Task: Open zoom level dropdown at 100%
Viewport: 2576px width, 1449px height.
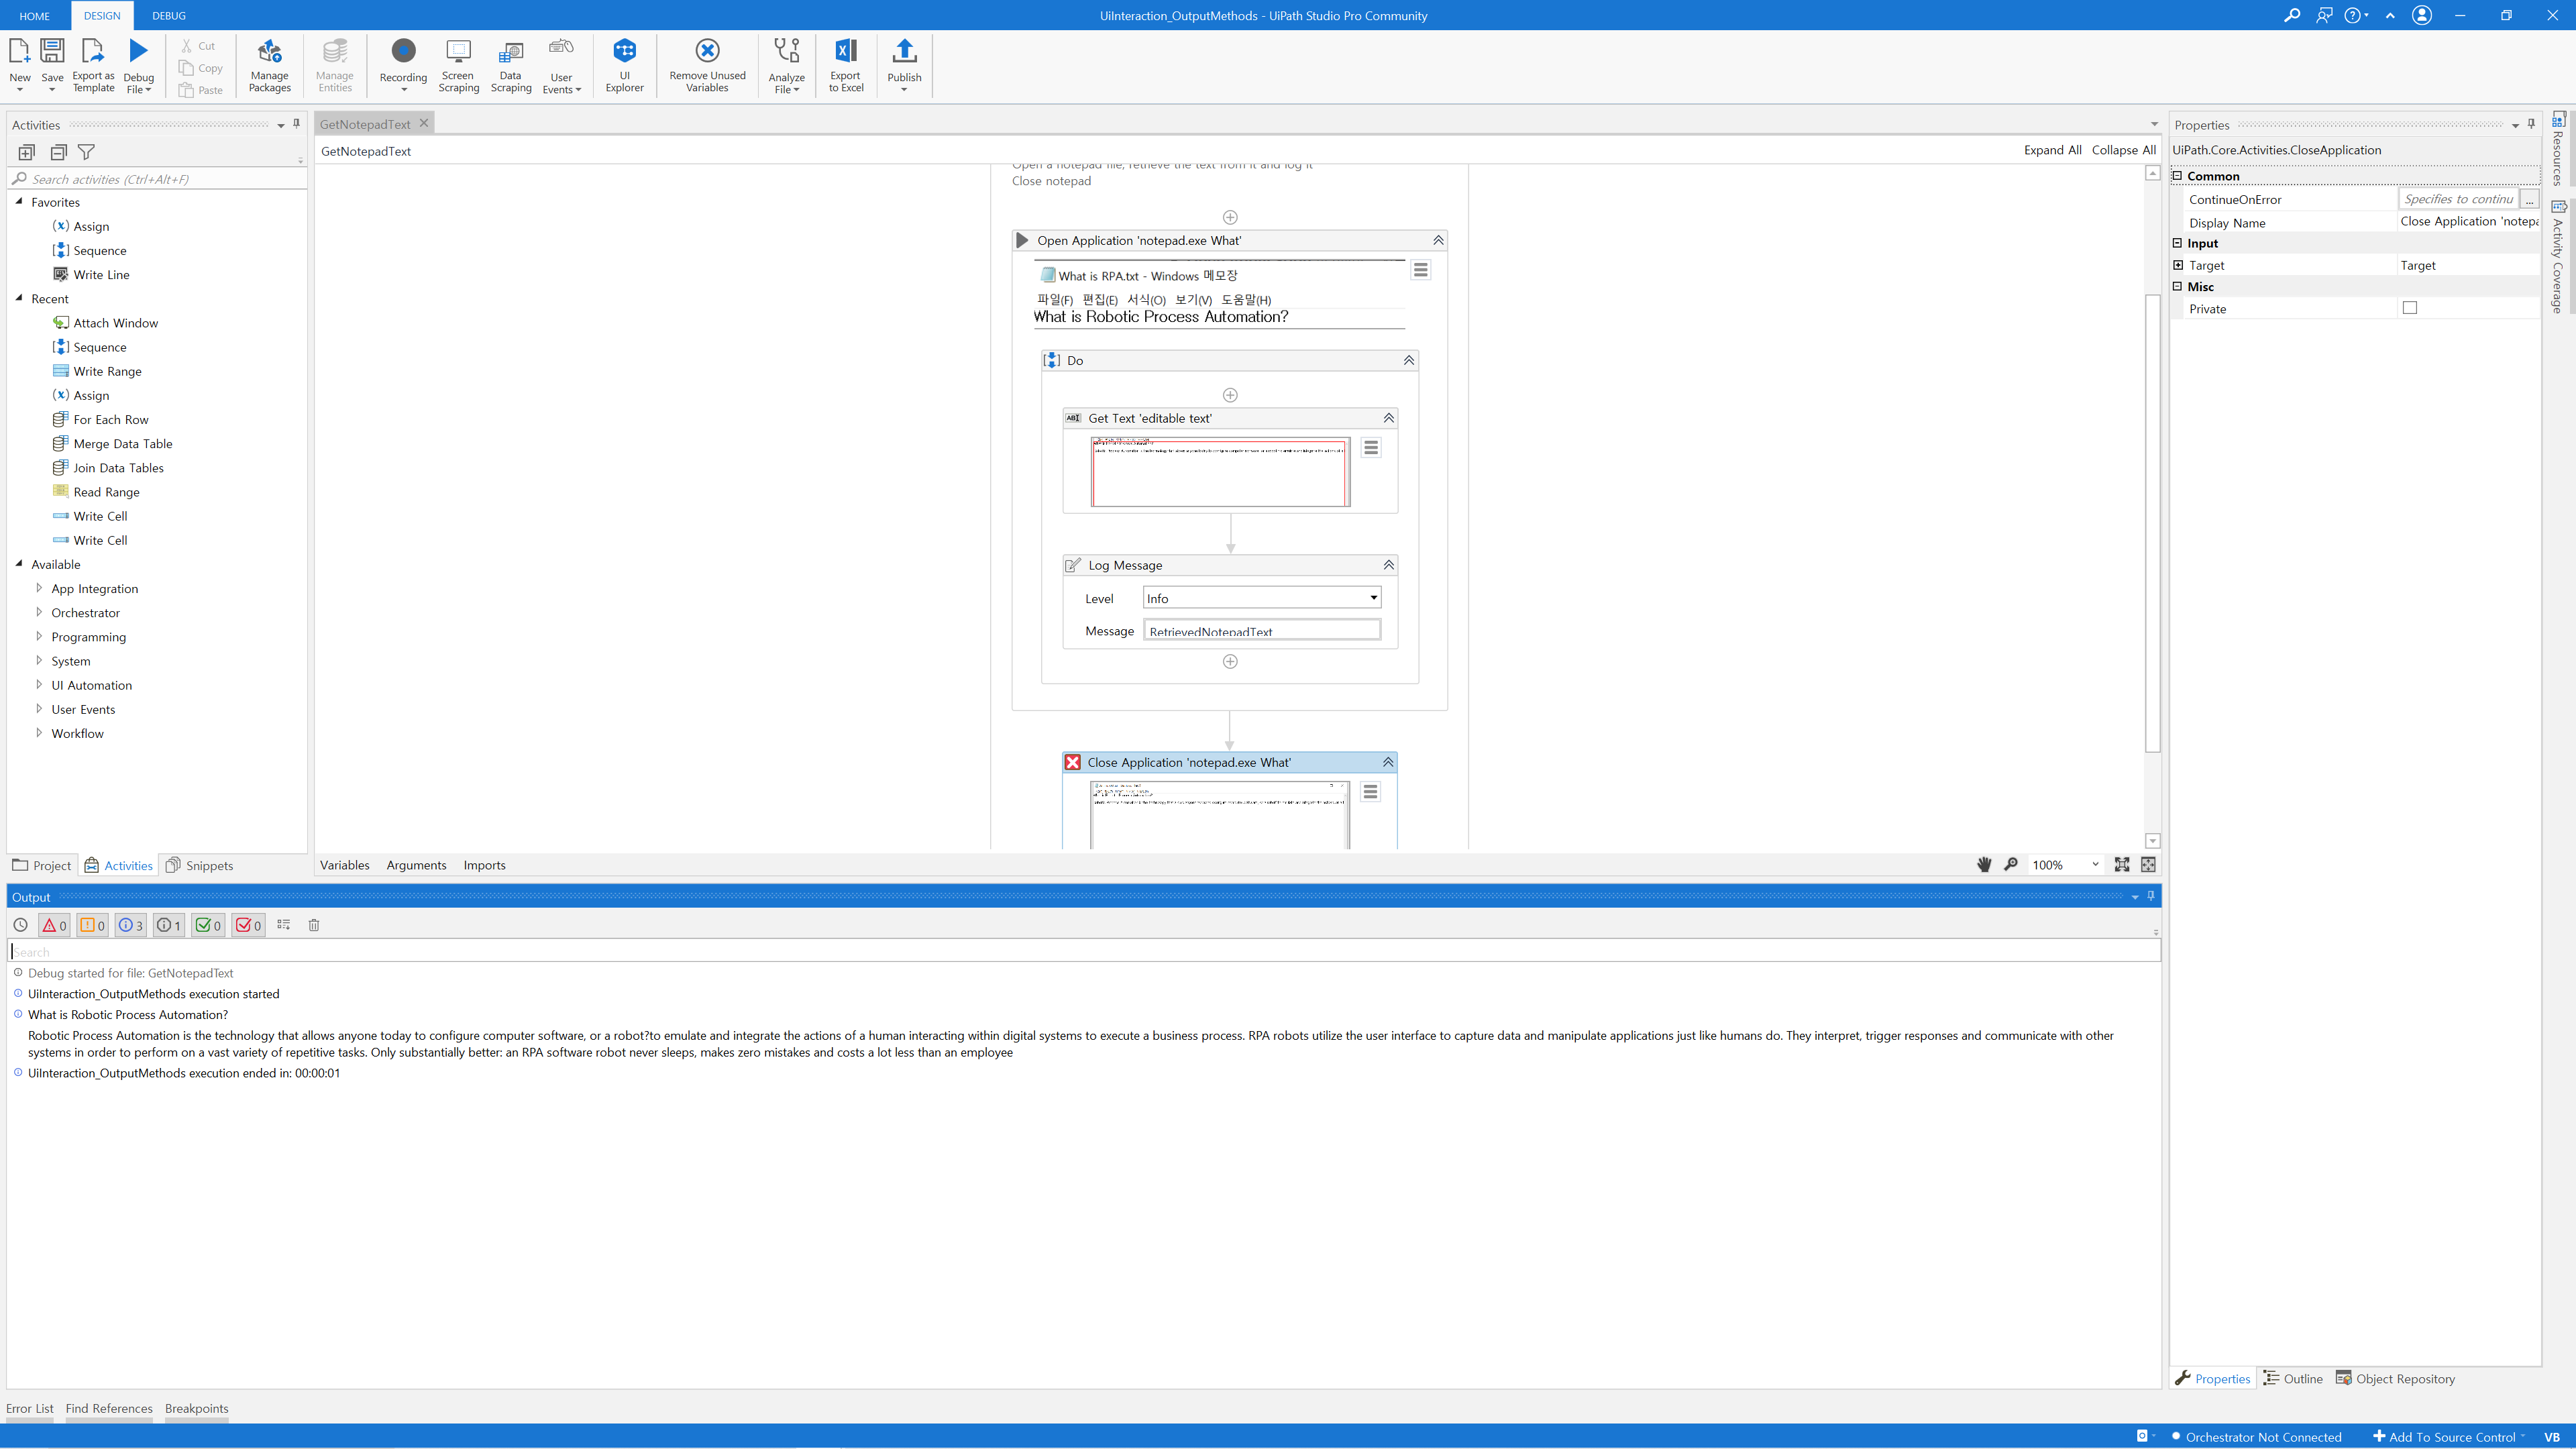Action: point(2096,865)
